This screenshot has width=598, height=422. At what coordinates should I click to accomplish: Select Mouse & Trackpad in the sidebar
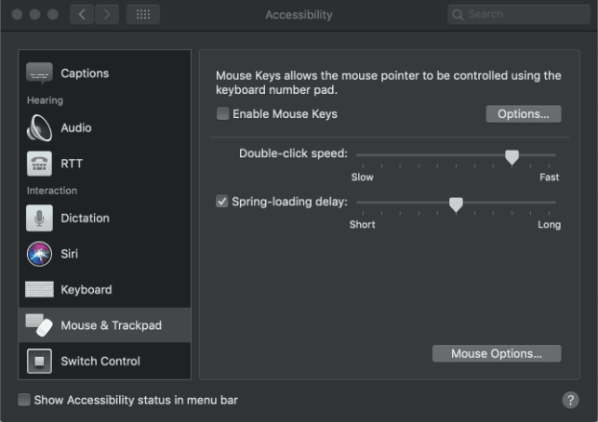(104, 325)
